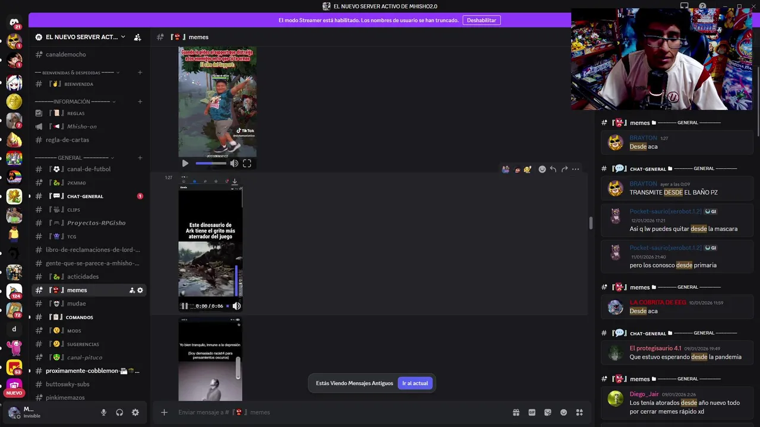This screenshot has height=427, width=760.
Task: Open the GIF picker
Action: point(532,412)
